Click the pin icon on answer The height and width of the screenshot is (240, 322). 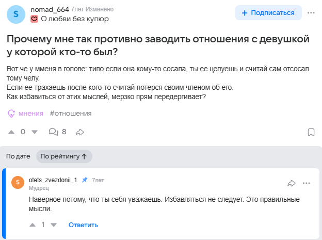[85, 180]
